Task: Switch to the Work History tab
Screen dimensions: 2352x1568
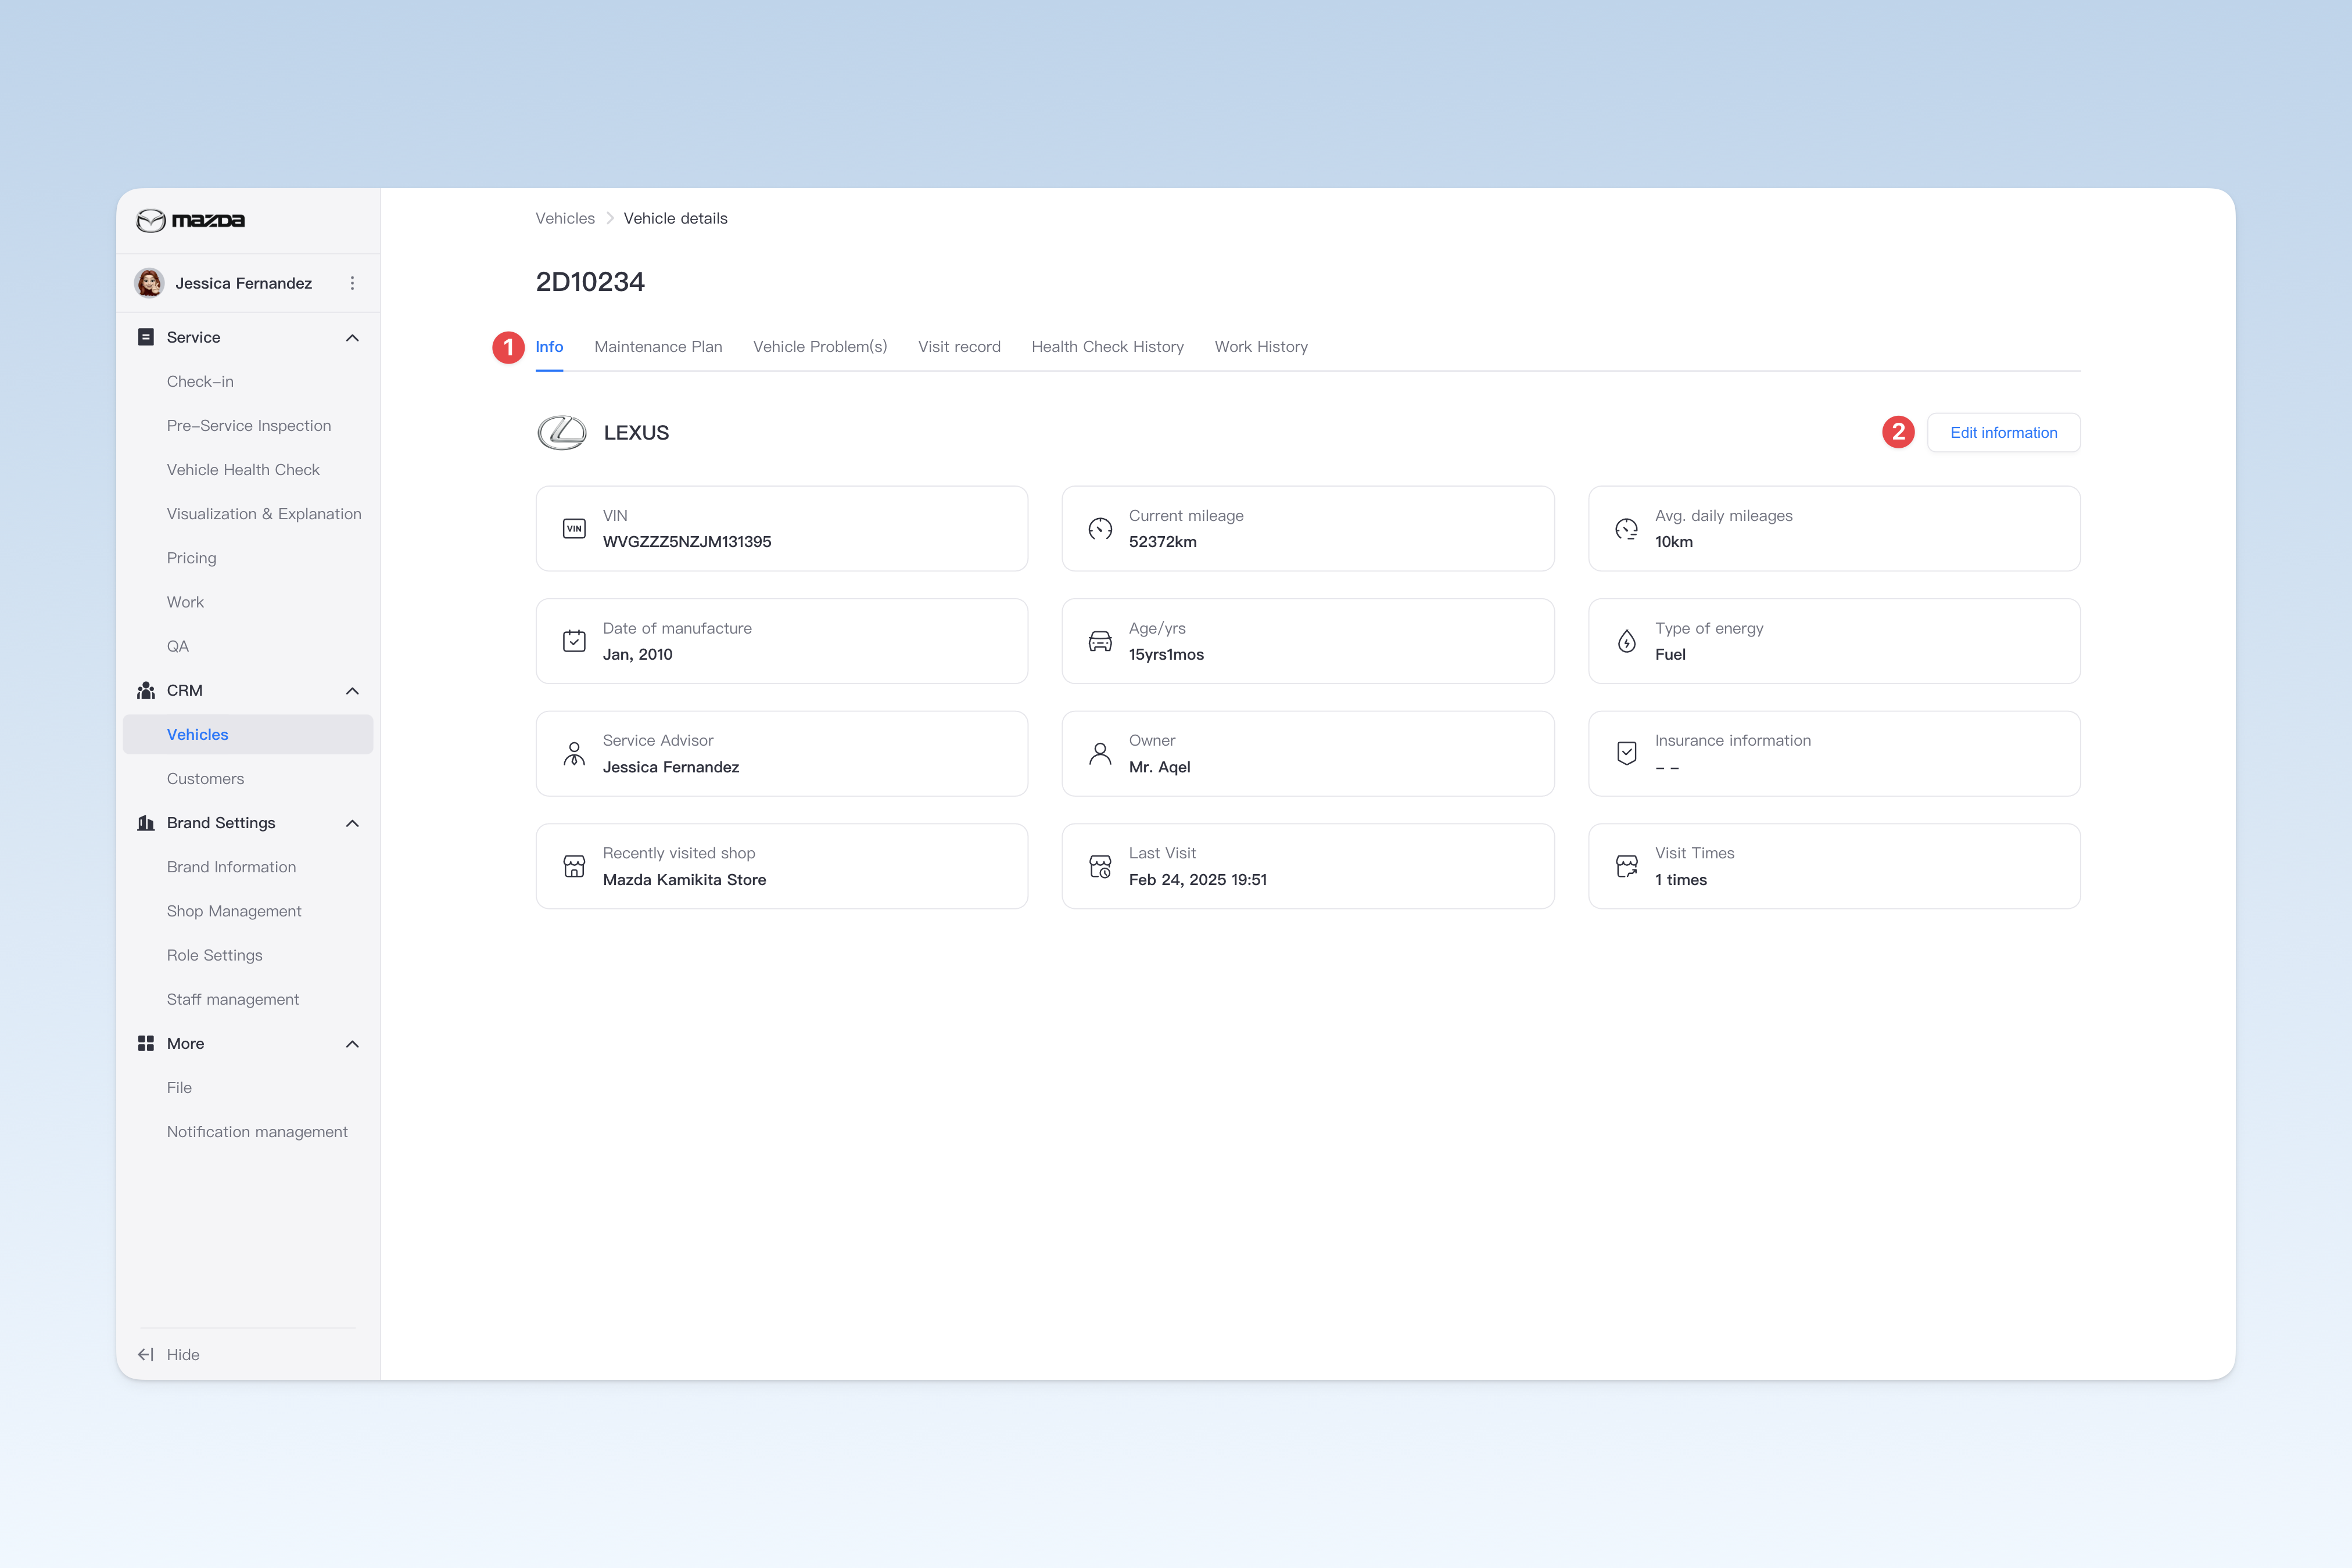Action: click(1261, 347)
